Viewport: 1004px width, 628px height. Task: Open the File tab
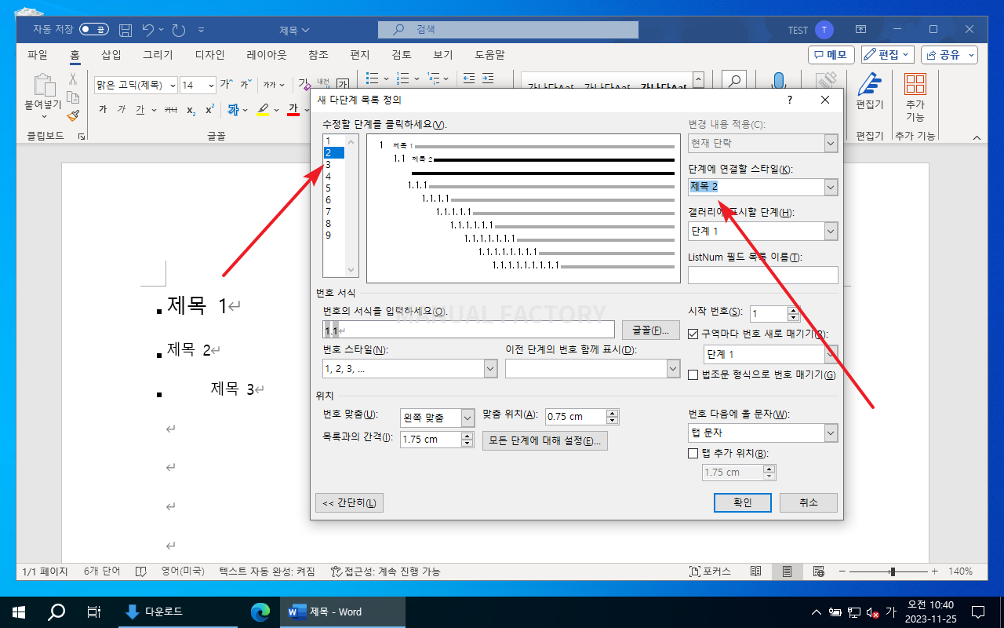click(38, 55)
